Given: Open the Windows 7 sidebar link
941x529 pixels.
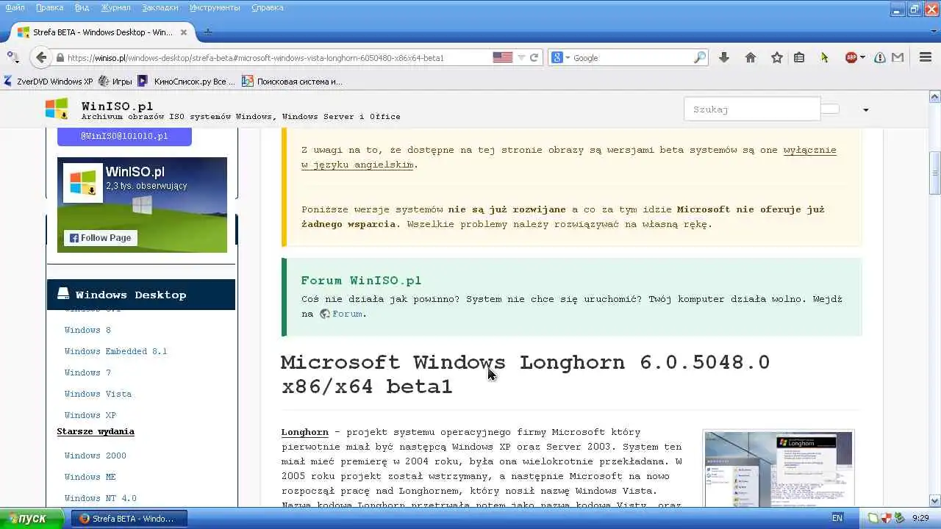Looking at the screenshot, I should (x=87, y=373).
